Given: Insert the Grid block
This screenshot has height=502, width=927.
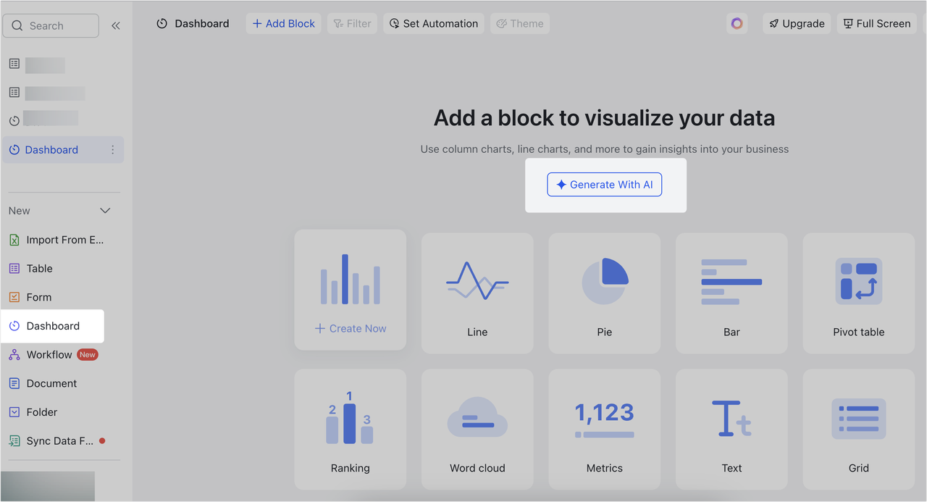Looking at the screenshot, I should pyautogui.click(x=858, y=429).
